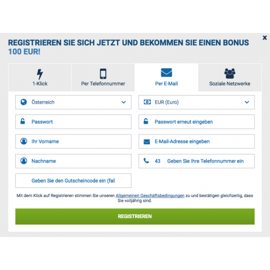Click the green REGISTRIEREN button

[x=135, y=217]
